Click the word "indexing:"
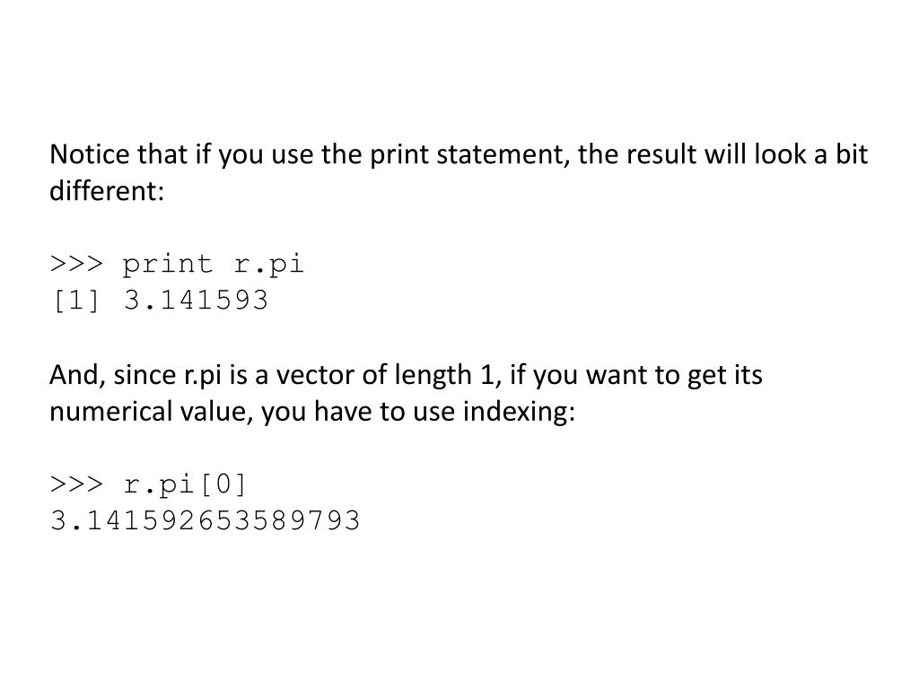This screenshot has width=919, height=689. pyautogui.click(x=519, y=412)
